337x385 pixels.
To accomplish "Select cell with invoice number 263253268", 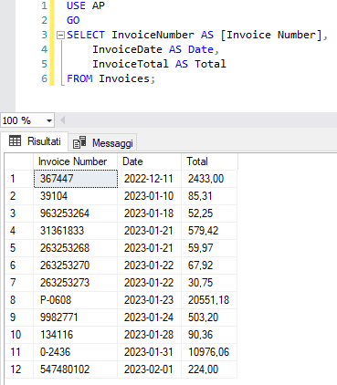I will (76, 248).
